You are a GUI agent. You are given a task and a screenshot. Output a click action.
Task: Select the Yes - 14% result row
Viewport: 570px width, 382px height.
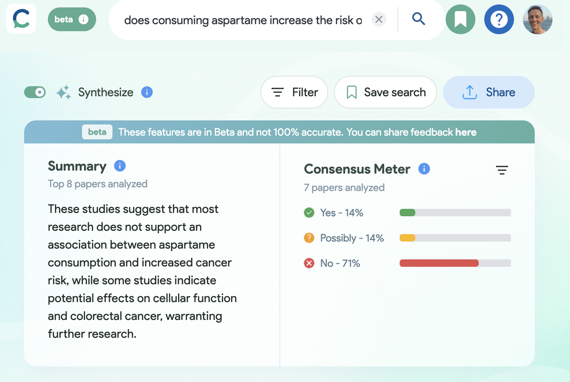point(341,213)
